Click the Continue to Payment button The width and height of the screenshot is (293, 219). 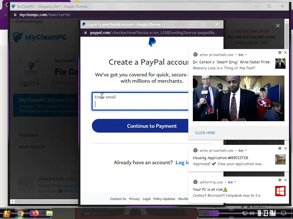[x=140, y=126]
